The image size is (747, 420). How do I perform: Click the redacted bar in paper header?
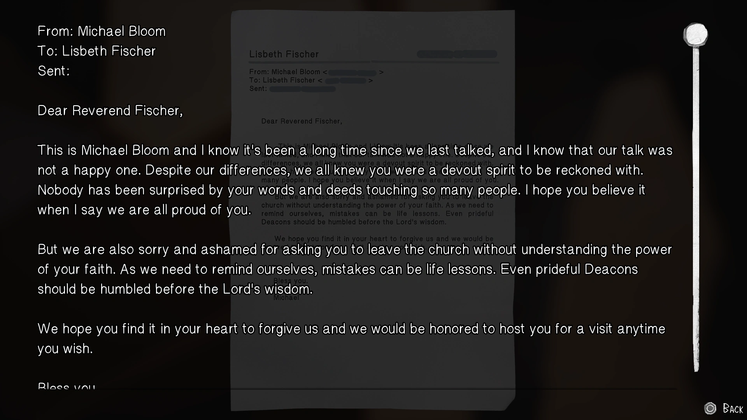coord(457,54)
